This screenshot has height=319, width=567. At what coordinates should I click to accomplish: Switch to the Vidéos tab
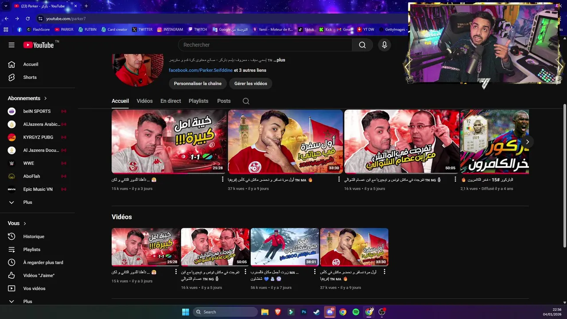coord(144,101)
